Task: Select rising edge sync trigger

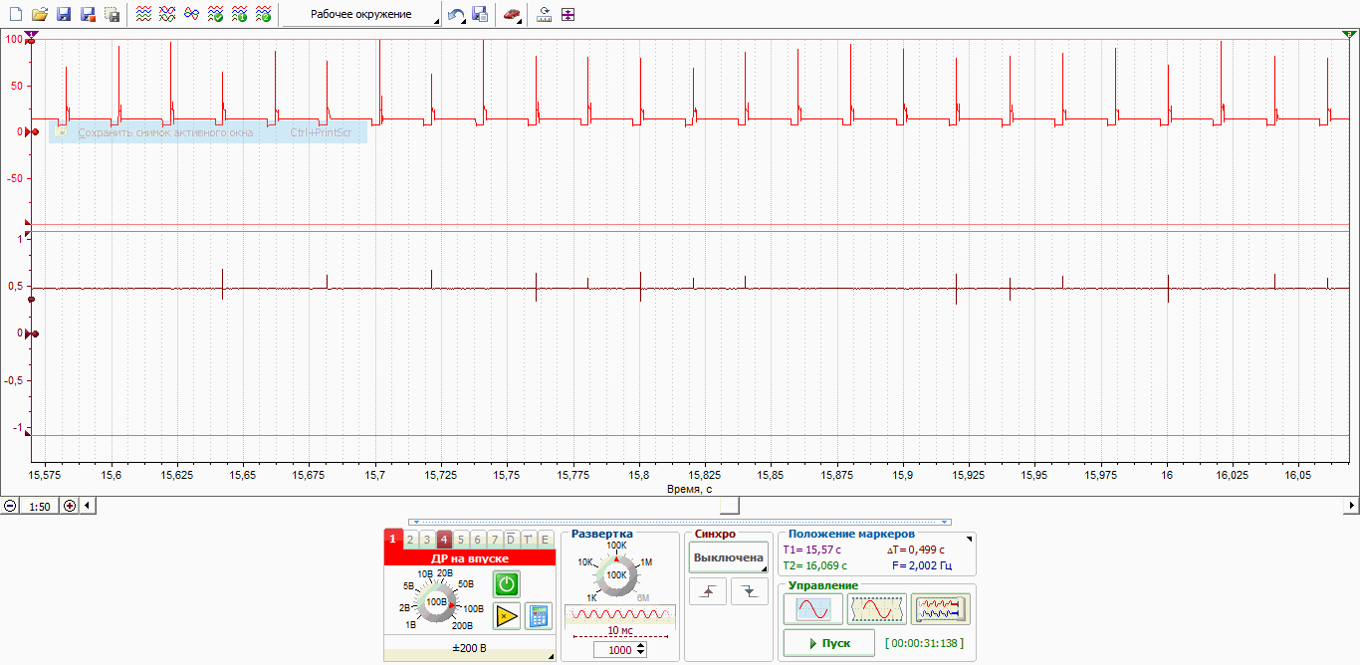Action: (708, 591)
